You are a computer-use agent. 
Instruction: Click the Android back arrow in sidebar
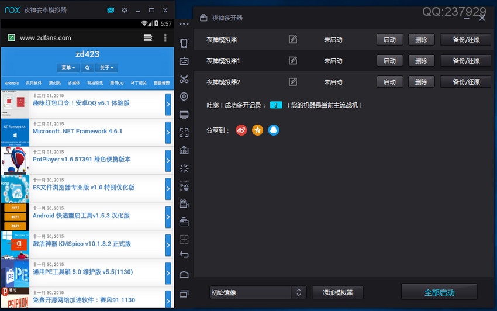[184, 254]
